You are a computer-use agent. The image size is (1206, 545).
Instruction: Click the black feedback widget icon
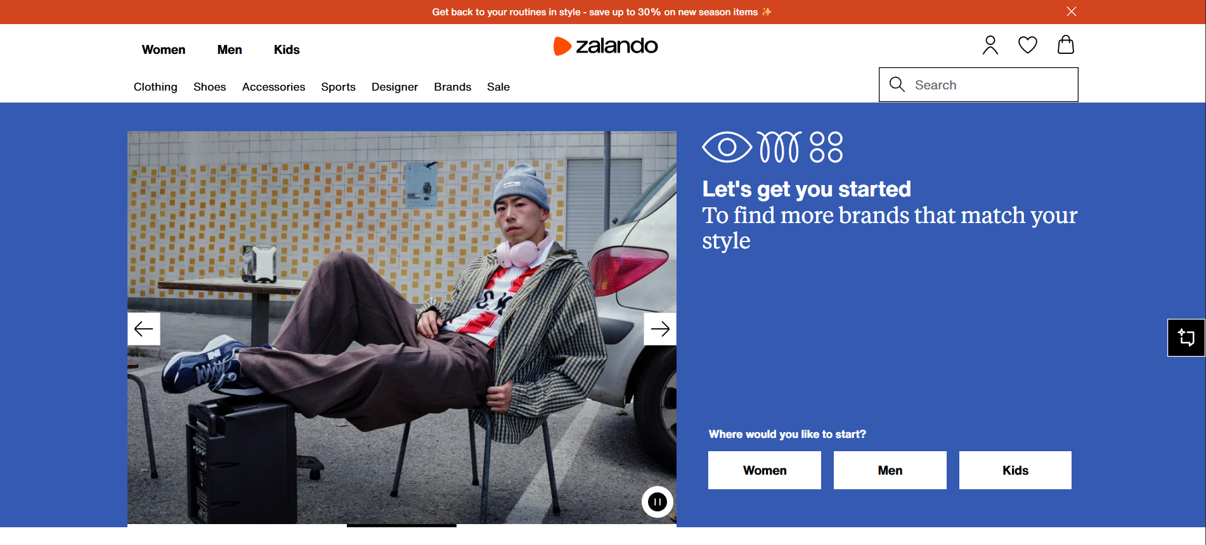1186,338
